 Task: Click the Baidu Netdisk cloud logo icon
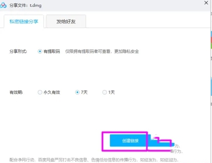(x=3, y=6)
